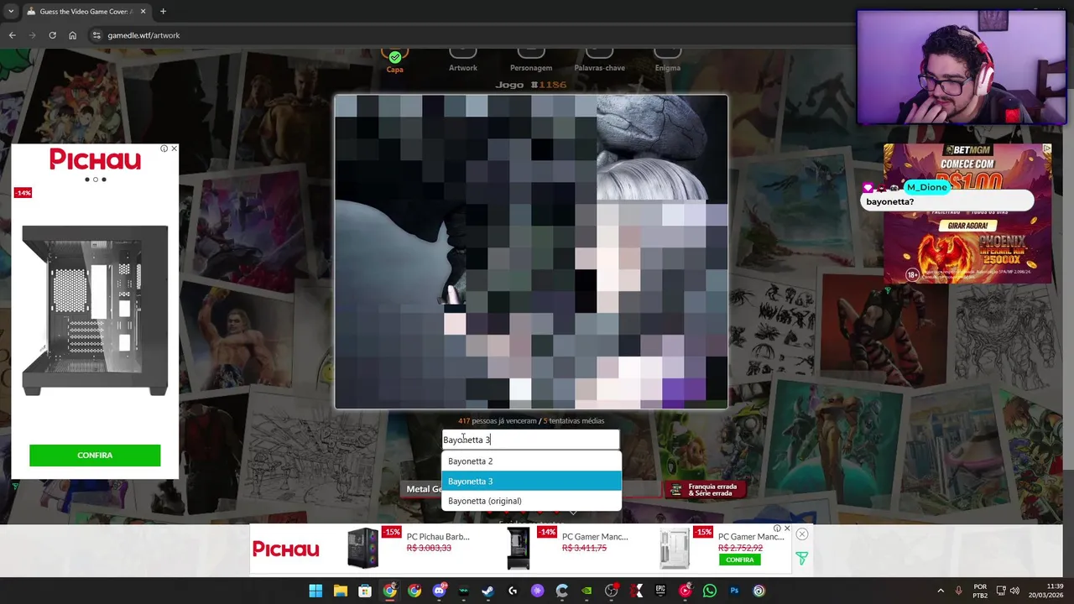The image size is (1074, 604).
Task: Click the PC case image in the Pichau ad
Action: coord(95,310)
